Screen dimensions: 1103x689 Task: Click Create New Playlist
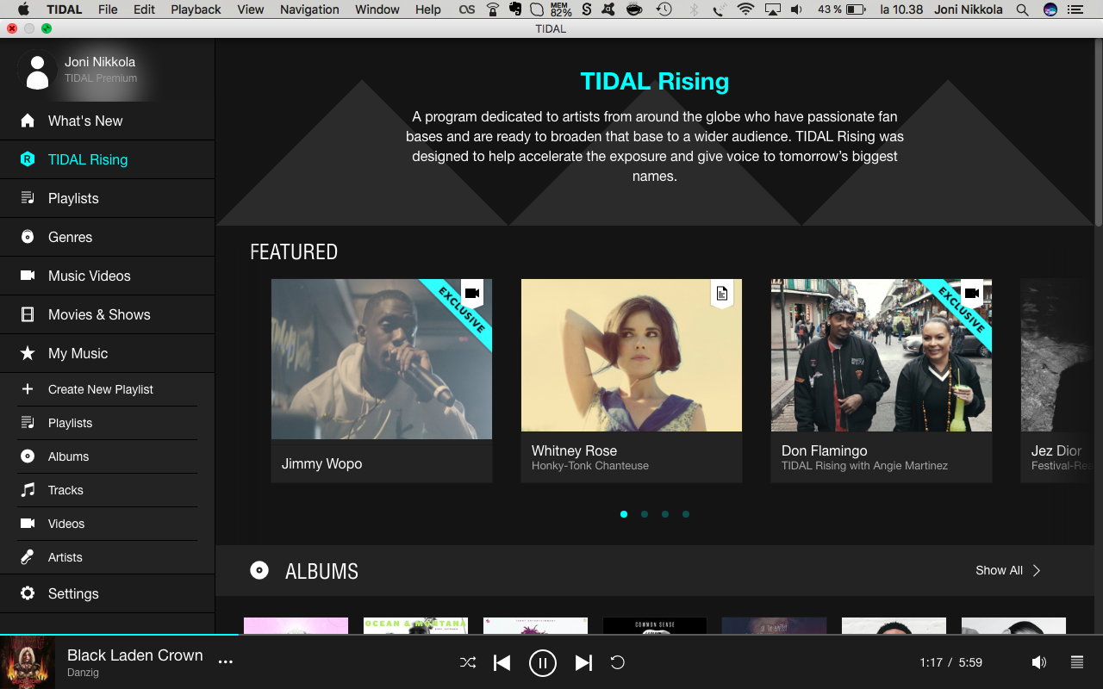coord(100,389)
